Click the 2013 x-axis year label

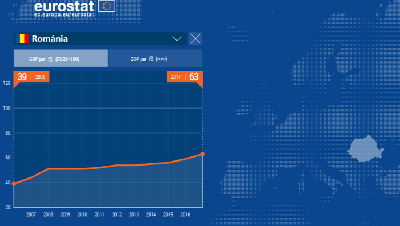[134, 215]
